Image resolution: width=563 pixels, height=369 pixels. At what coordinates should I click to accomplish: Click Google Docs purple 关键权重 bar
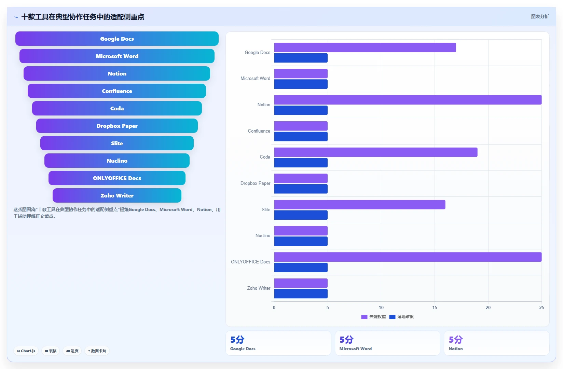coord(365,47)
